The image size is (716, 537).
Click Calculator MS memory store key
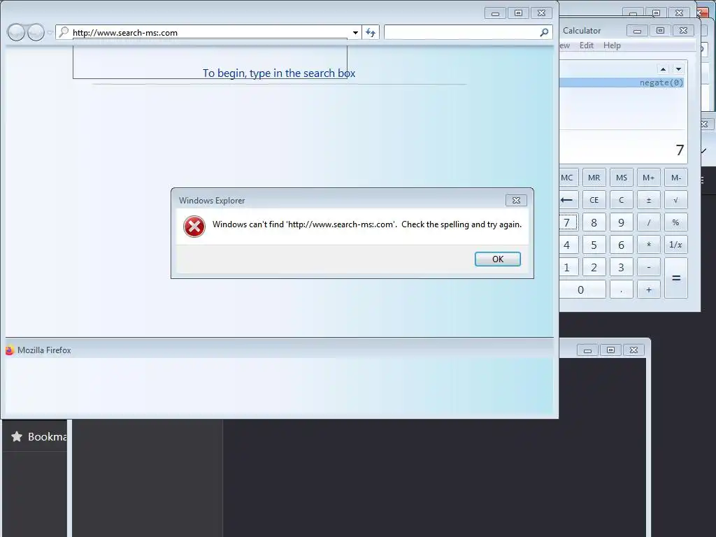(622, 178)
